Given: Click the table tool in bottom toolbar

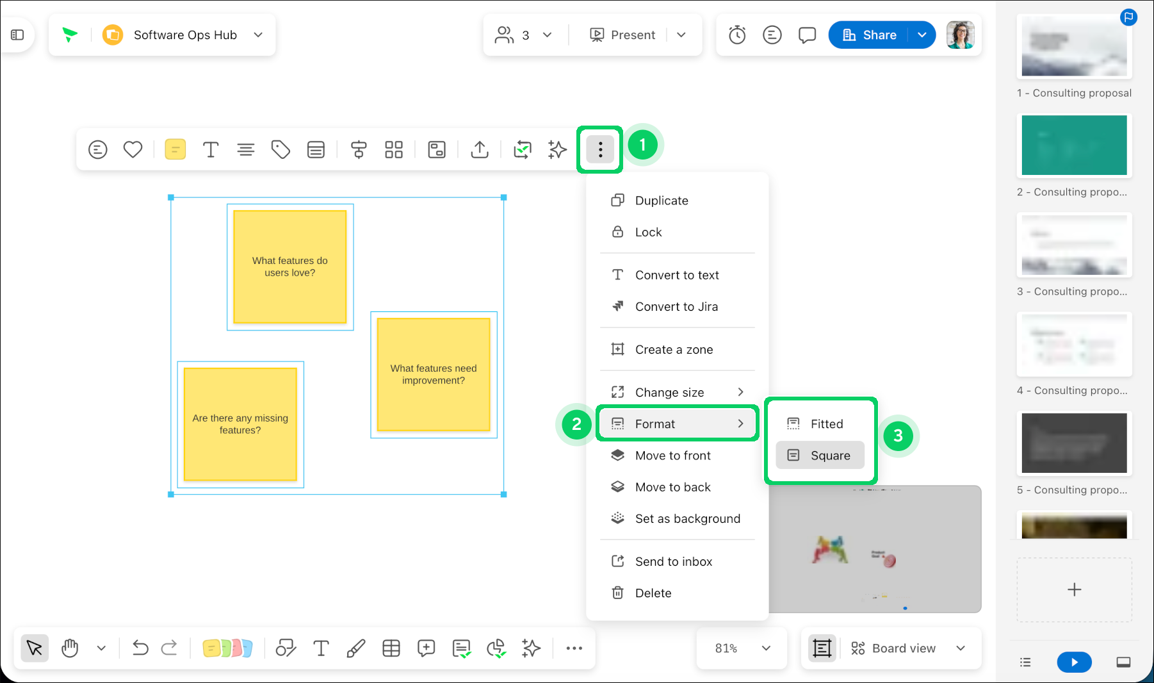Looking at the screenshot, I should [x=391, y=648].
